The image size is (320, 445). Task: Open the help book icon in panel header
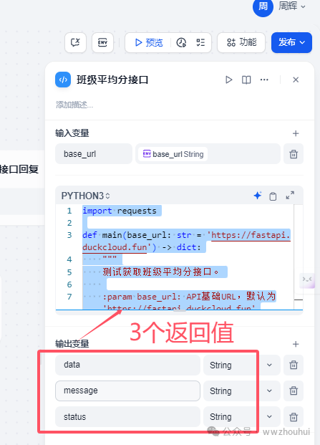[246, 80]
